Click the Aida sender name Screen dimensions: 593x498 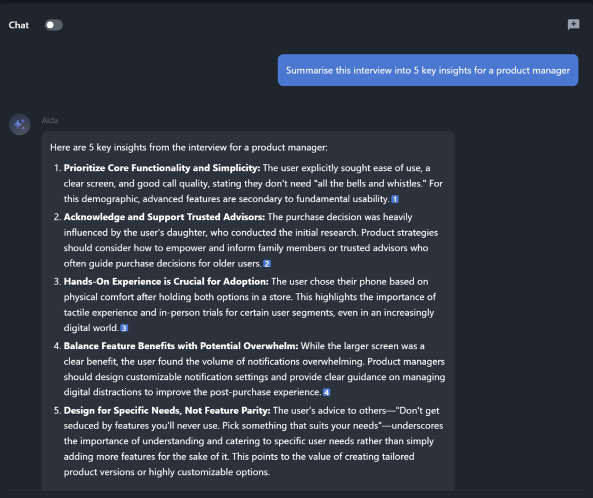(50, 120)
